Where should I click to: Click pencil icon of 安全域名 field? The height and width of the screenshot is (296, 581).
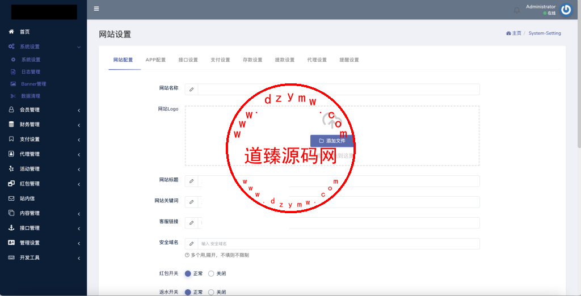[192, 244]
